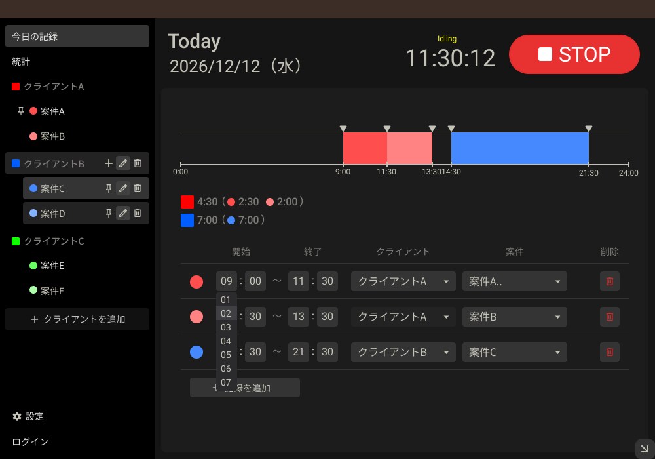Click the 2026/12/12（水）date text

[235, 66]
